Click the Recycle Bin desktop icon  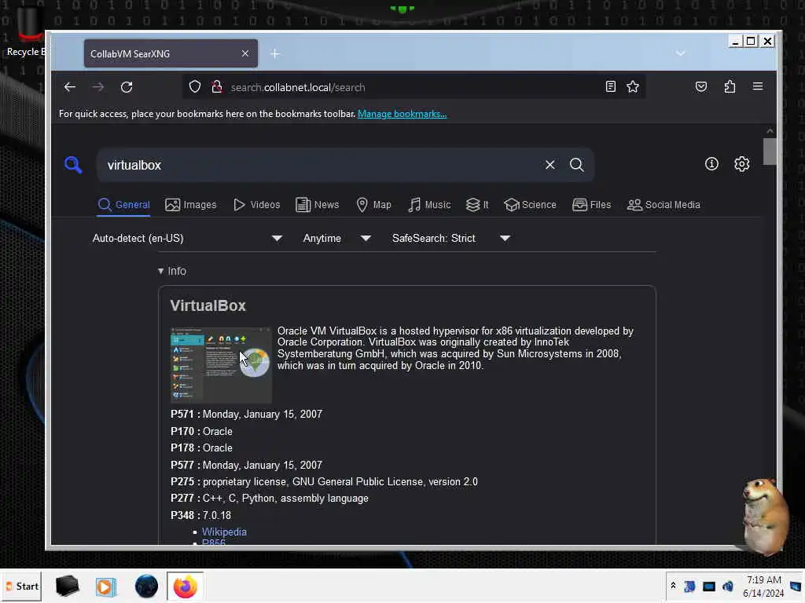[24, 31]
